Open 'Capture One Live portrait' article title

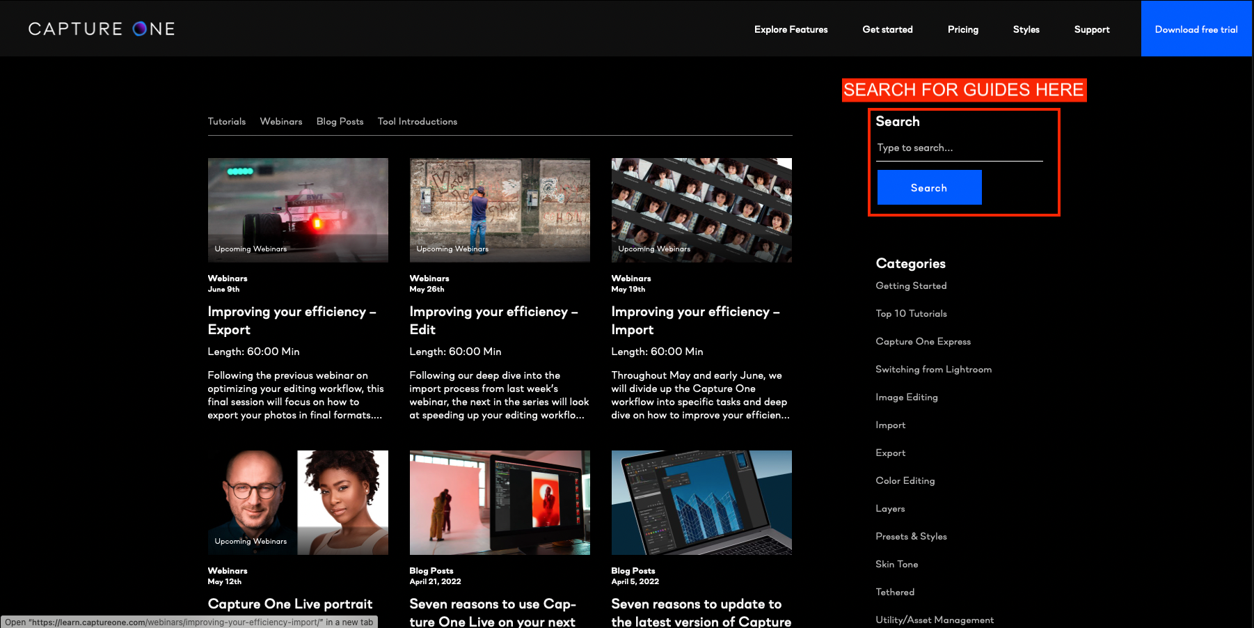pyautogui.click(x=289, y=604)
